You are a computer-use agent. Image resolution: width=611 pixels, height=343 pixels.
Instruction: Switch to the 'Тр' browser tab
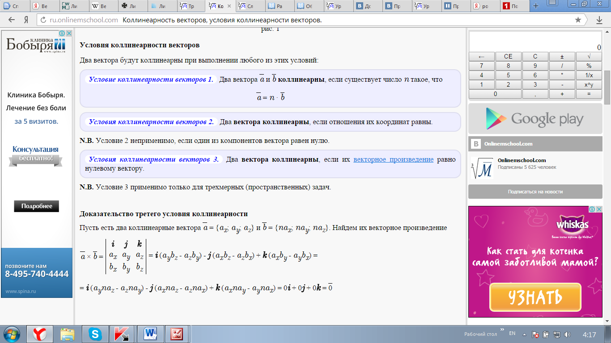[x=191, y=6]
